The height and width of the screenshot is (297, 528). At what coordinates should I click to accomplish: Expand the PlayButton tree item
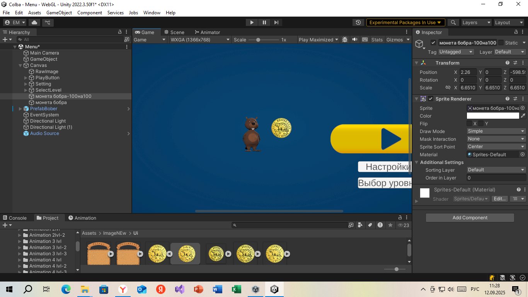tap(26, 78)
